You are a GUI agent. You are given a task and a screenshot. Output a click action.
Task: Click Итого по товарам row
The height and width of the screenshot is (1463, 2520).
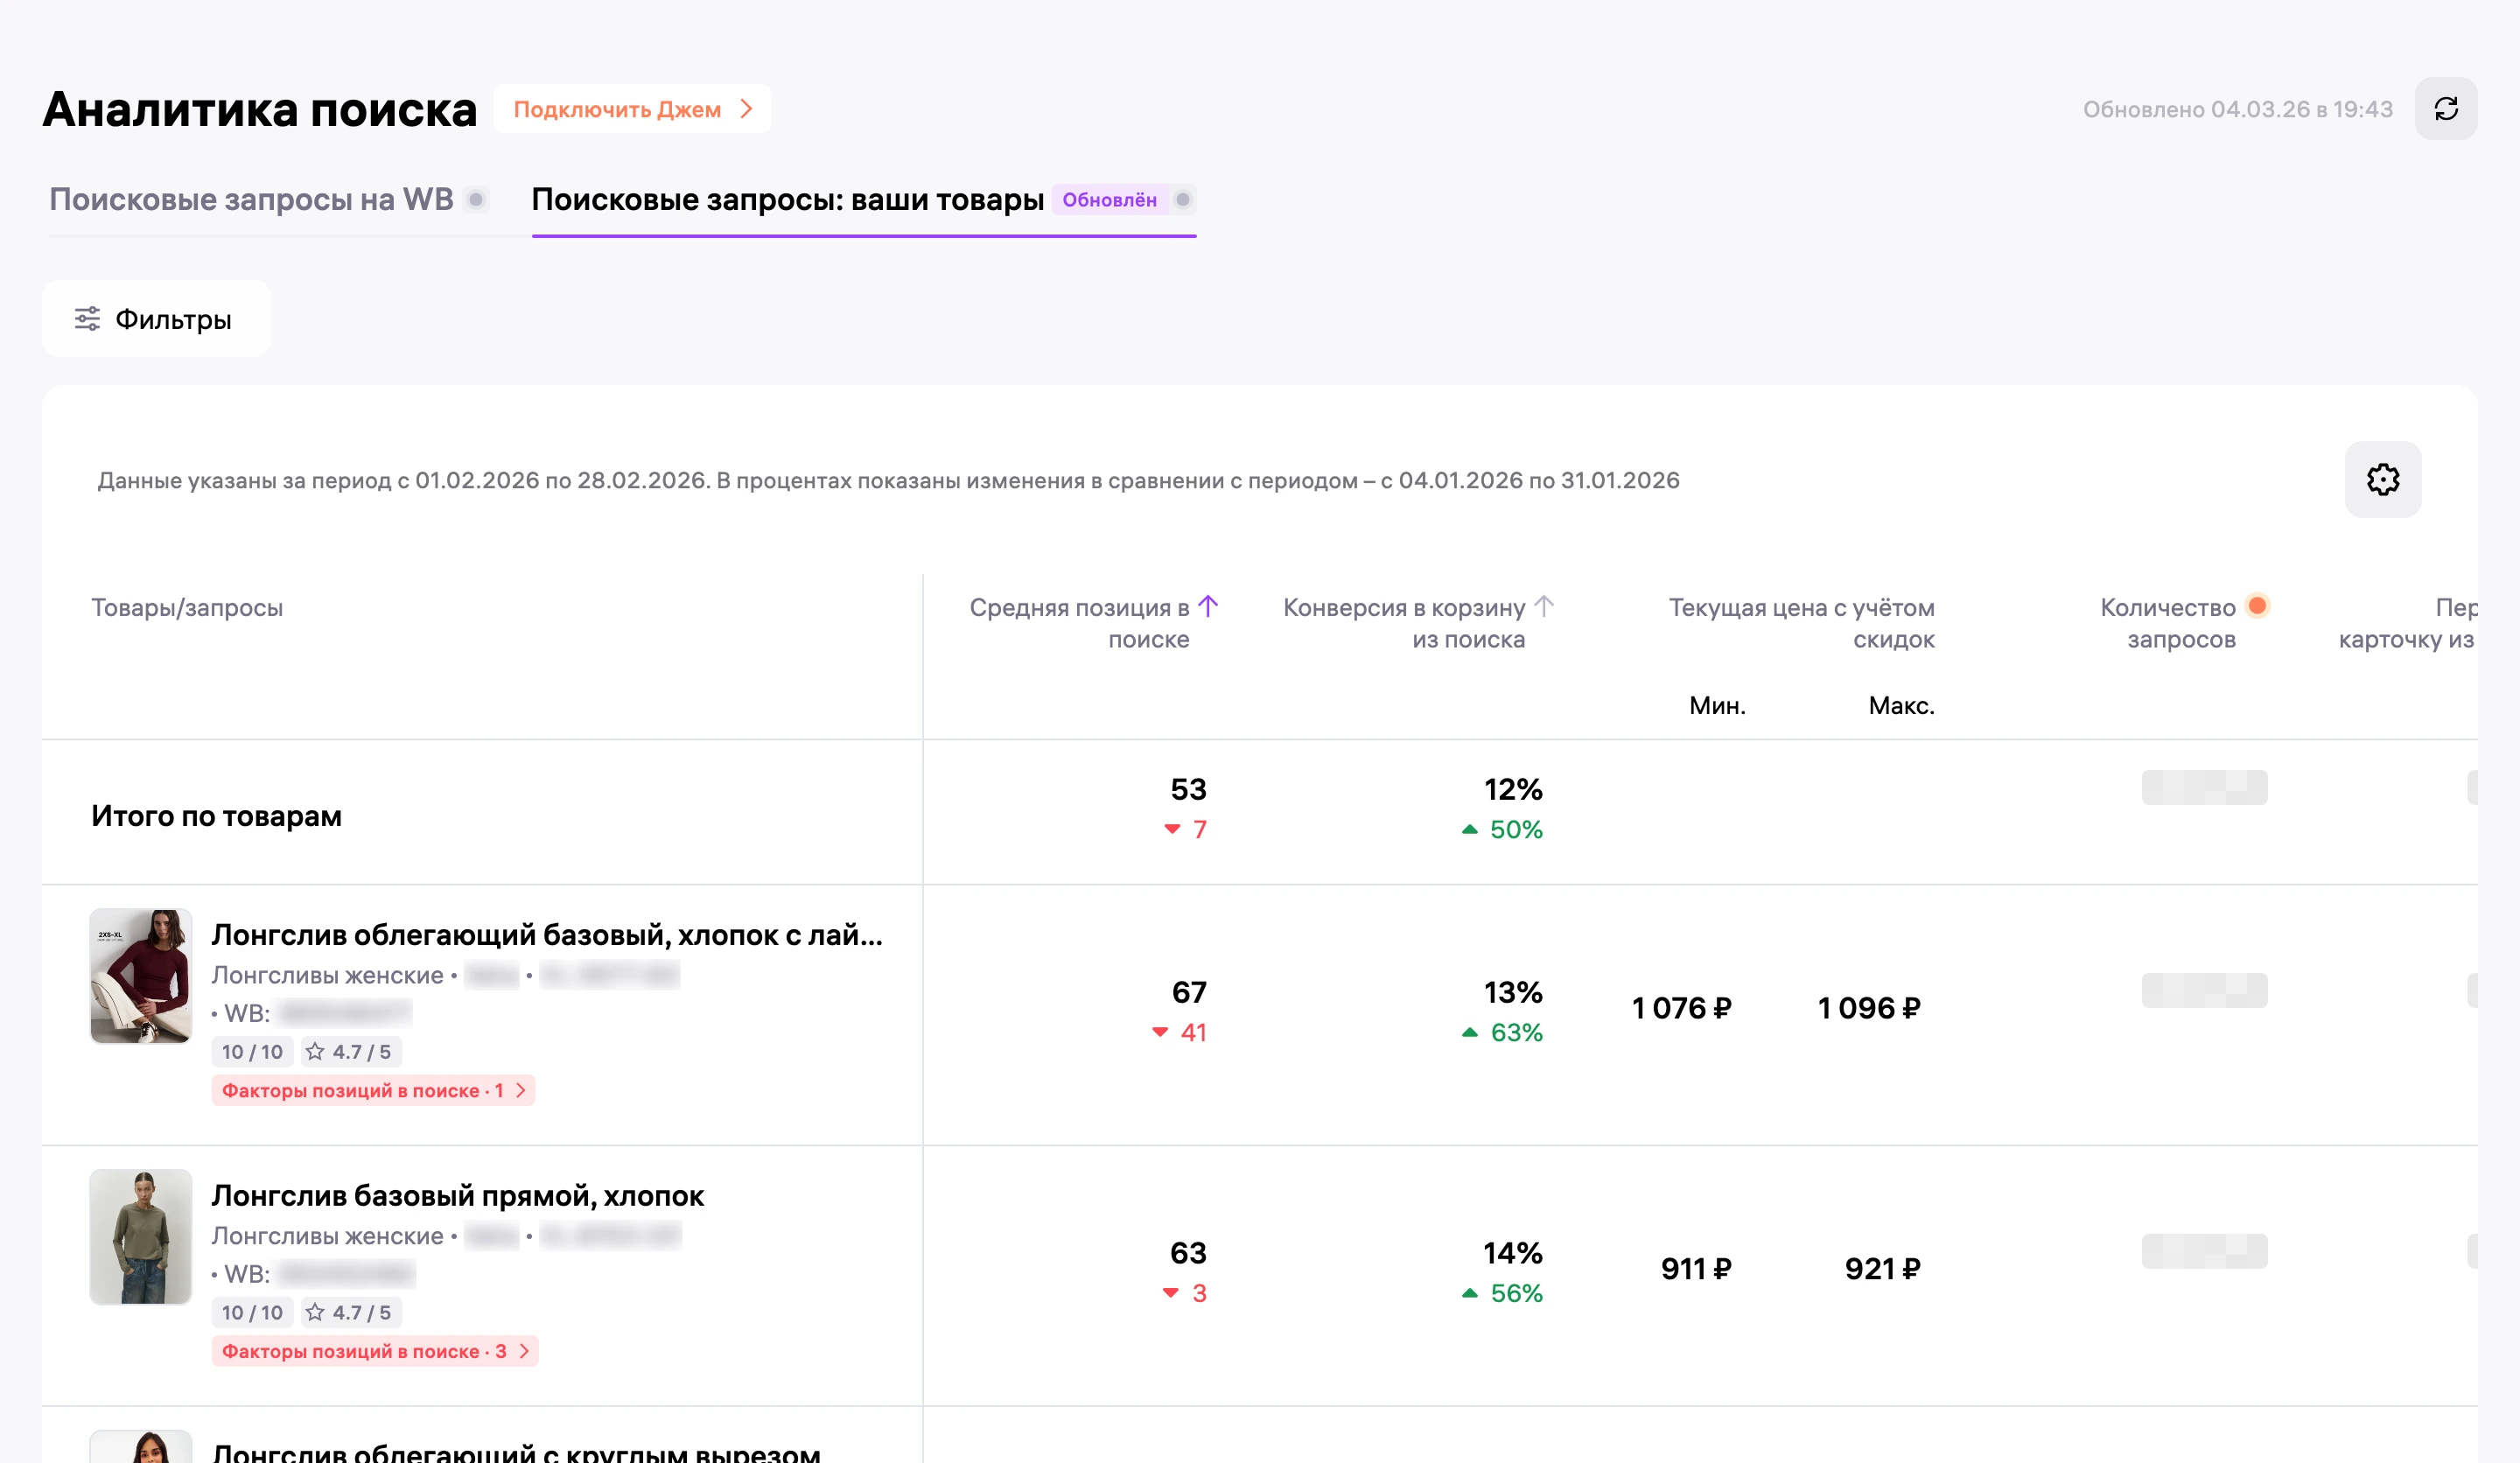click(x=1259, y=812)
